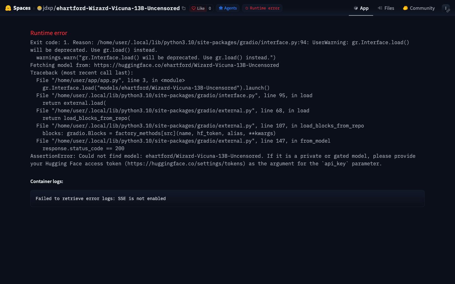Open the three-dots more options menu
455x284 pixels.
pyautogui.click(x=446, y=8)
